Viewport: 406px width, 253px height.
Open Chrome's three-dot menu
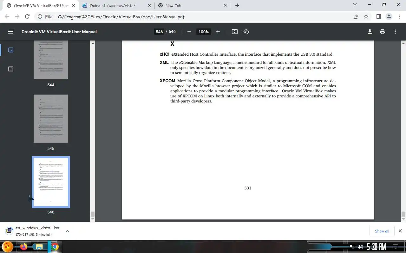click(x=399, y=17)
